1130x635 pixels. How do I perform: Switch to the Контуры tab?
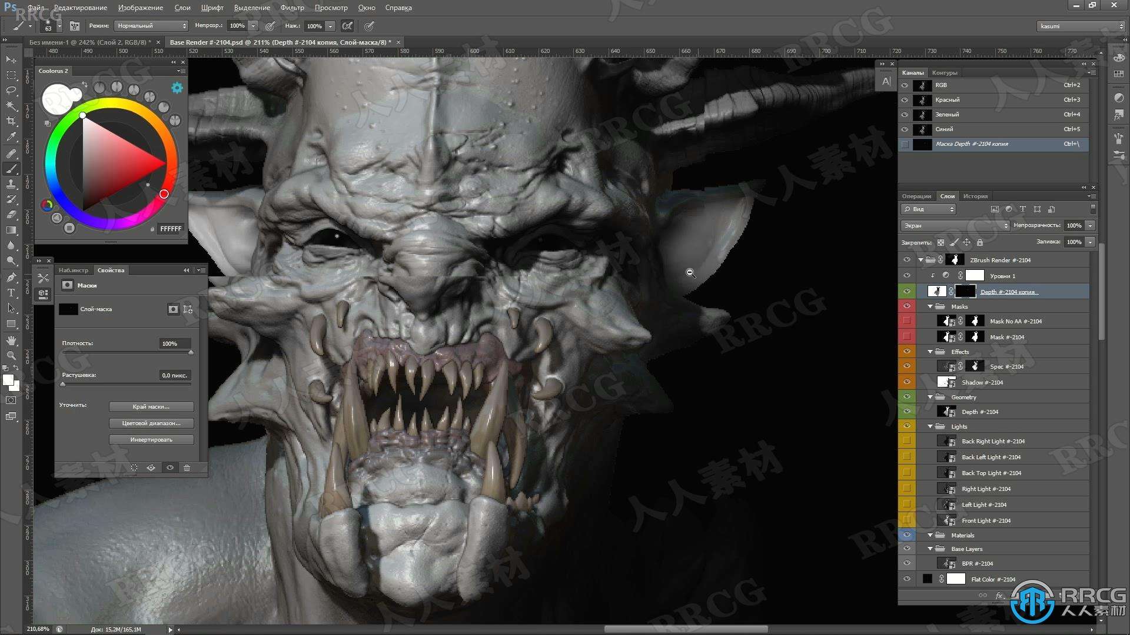(945, 73)
